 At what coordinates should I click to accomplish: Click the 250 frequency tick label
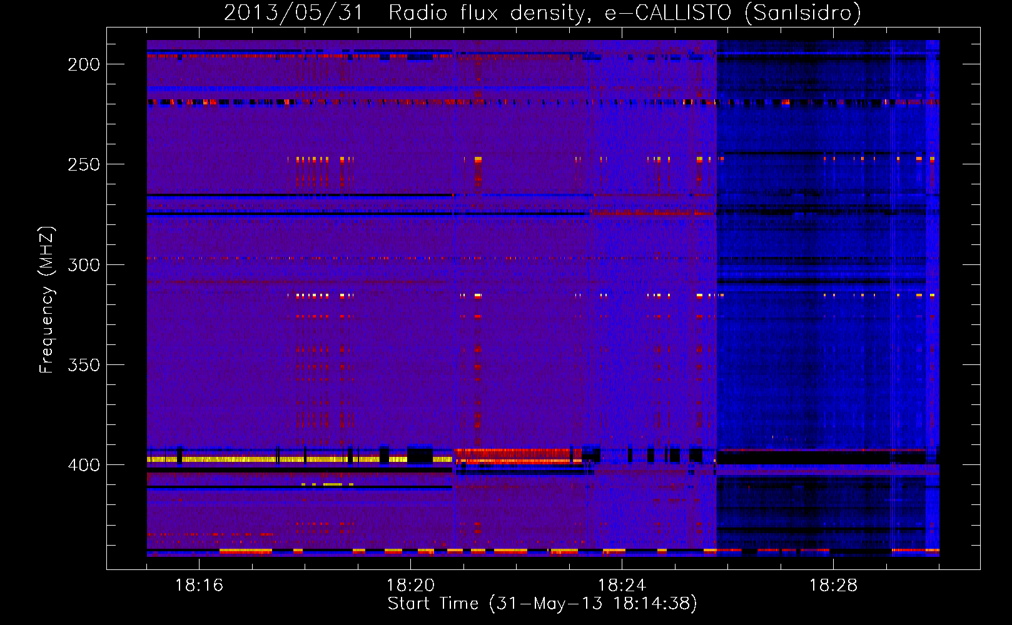tap(84, 164)
